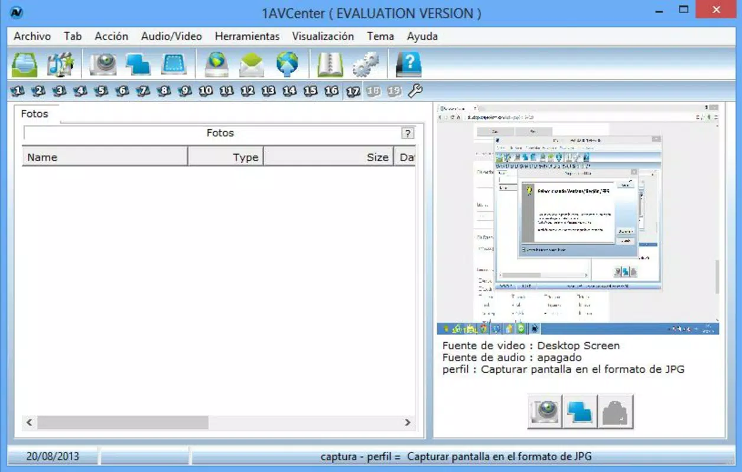742x472 pixels.
Task: Open the Audio/Video menu
Action: [x=171, y=36]
